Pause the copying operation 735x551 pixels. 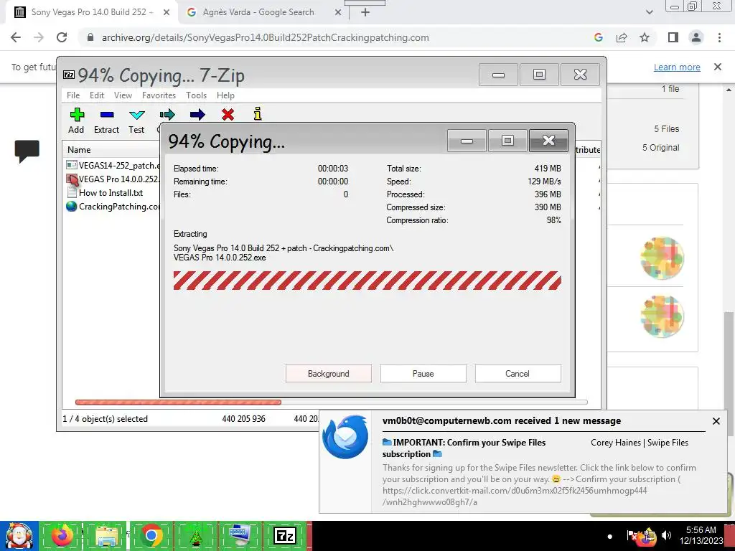click(423, 373)
